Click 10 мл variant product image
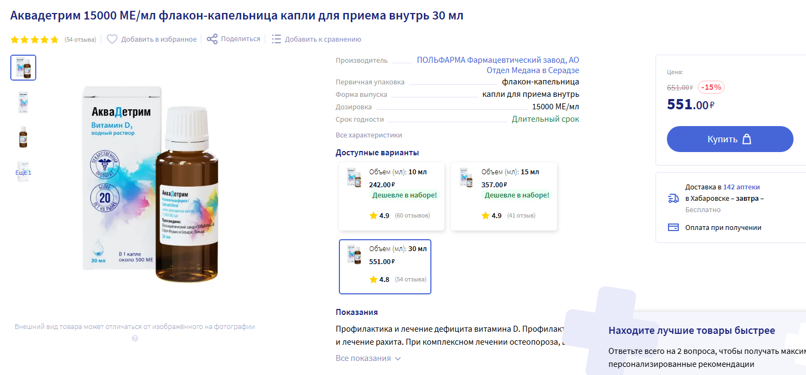The width and height of the screenshot is (806, 375). [x=354, y=177]
